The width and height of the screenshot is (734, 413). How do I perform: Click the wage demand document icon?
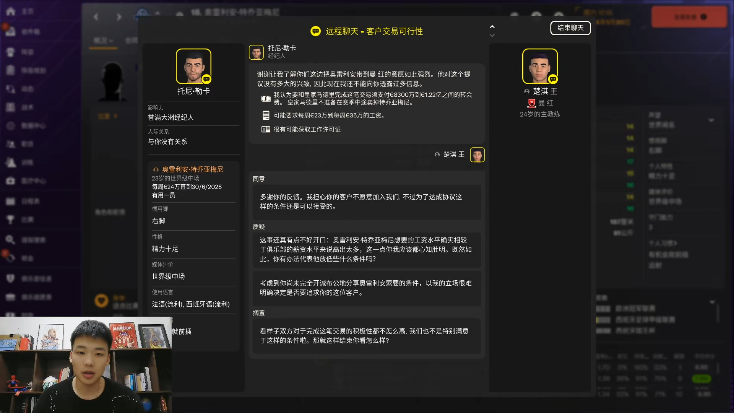266,115
